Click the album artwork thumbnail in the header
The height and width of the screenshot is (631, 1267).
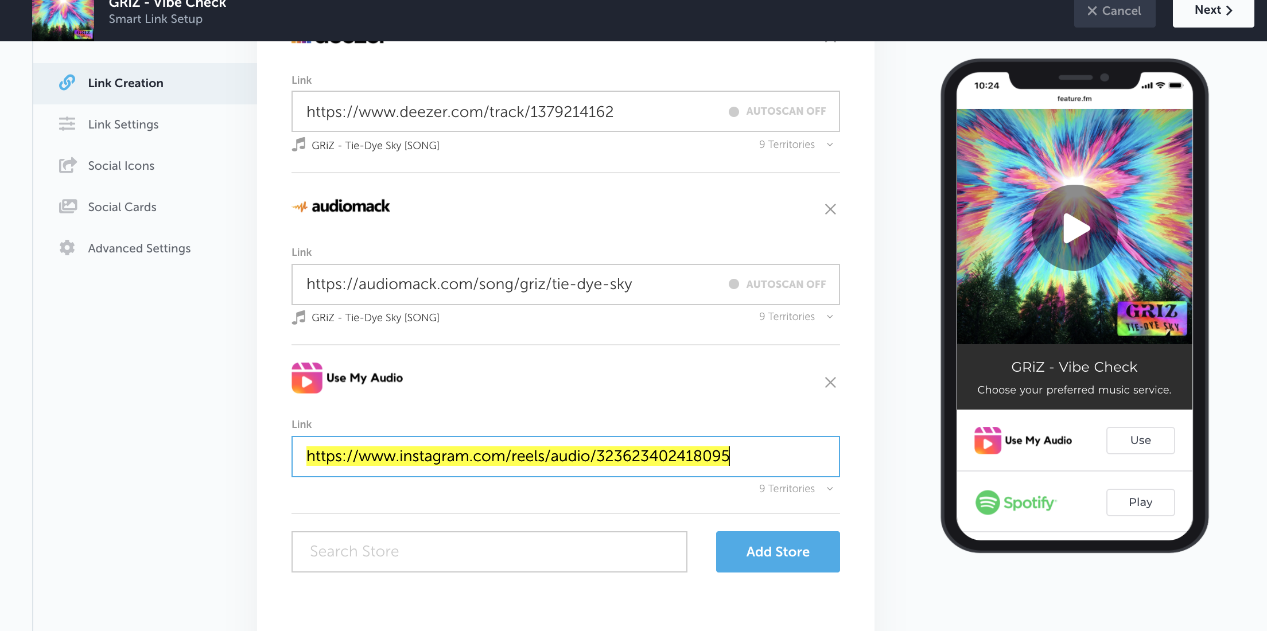pos(63,20)
